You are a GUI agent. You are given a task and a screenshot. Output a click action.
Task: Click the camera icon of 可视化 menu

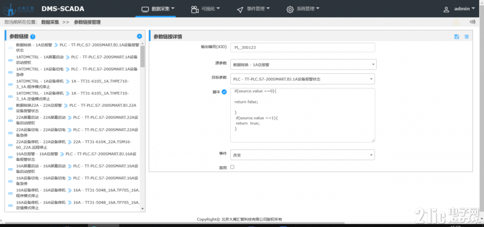coord(194,9)
